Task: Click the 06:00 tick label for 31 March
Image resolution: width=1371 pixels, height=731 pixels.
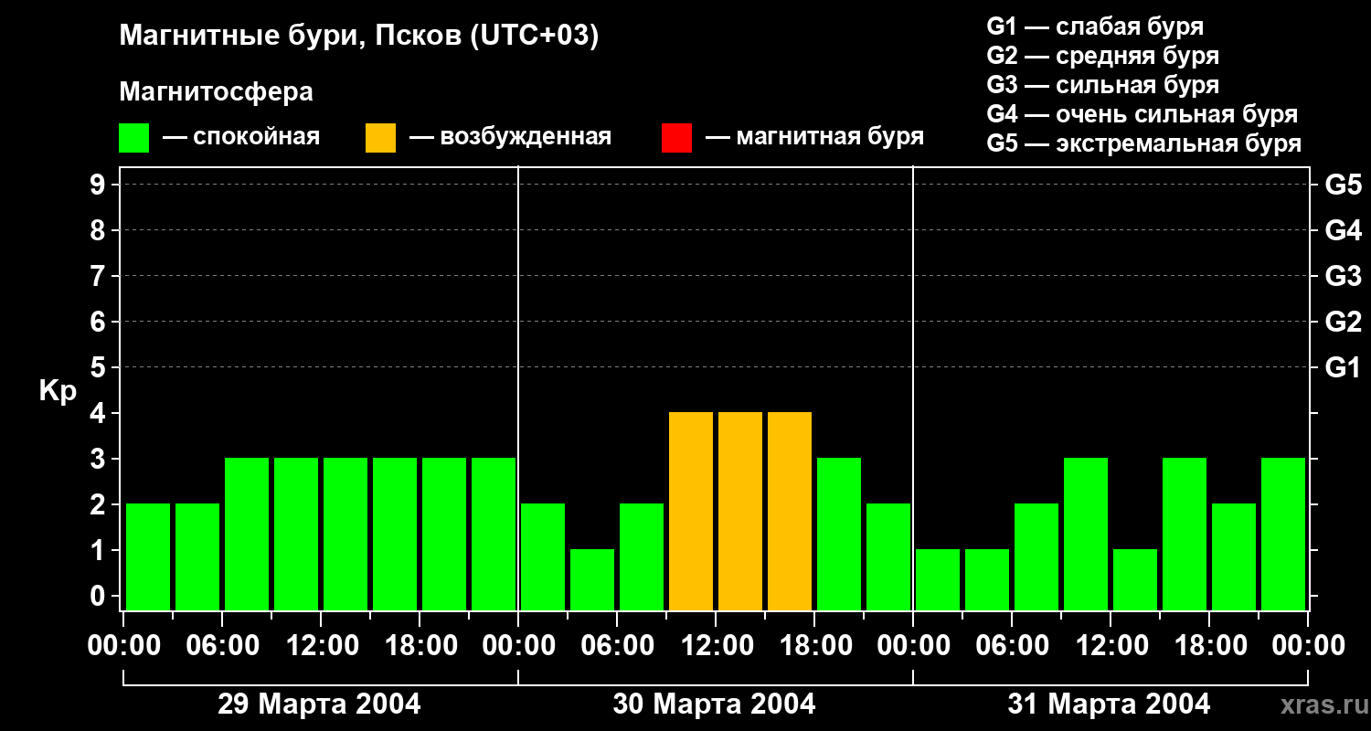Action: (x=1012, y=645)
